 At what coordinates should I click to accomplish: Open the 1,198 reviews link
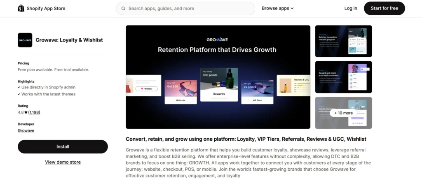click(34, 112)
